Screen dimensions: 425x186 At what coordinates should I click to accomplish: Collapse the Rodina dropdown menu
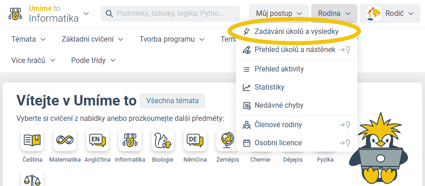click(334, 14)
